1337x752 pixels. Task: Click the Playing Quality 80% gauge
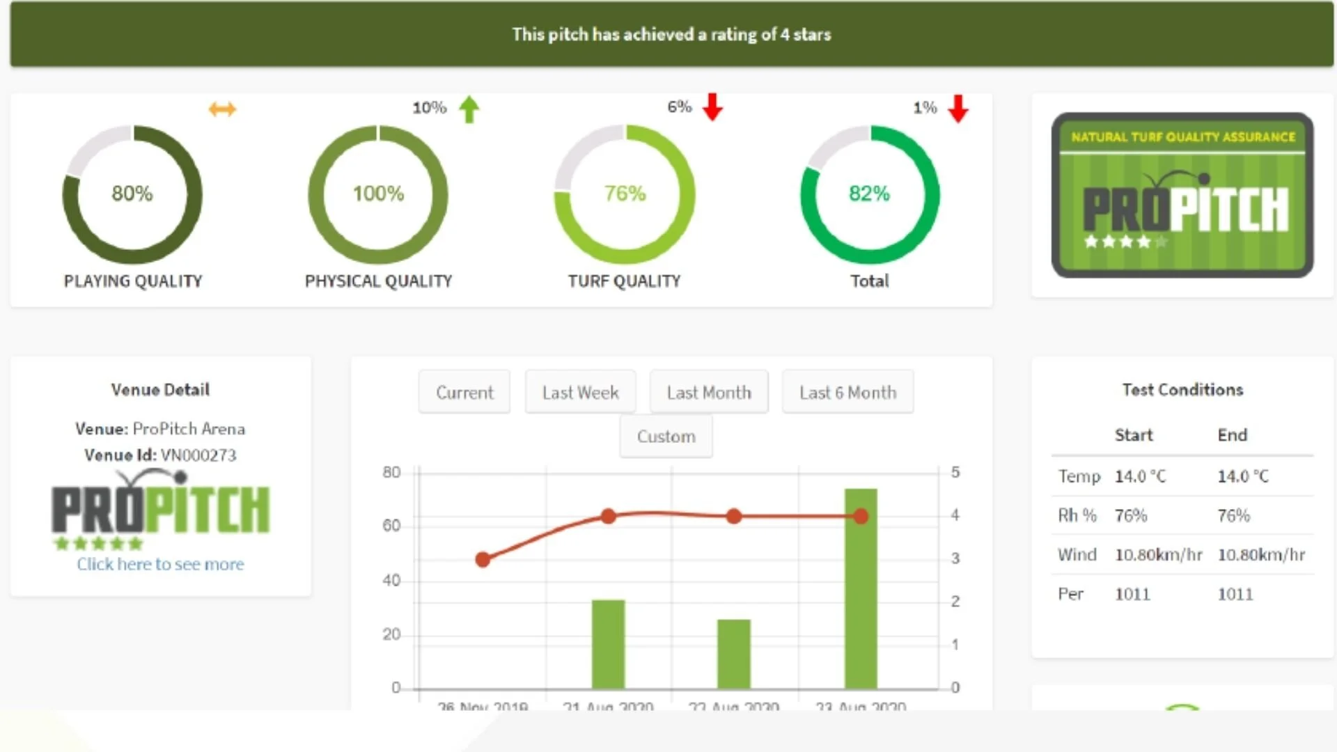tap(132, 194)
